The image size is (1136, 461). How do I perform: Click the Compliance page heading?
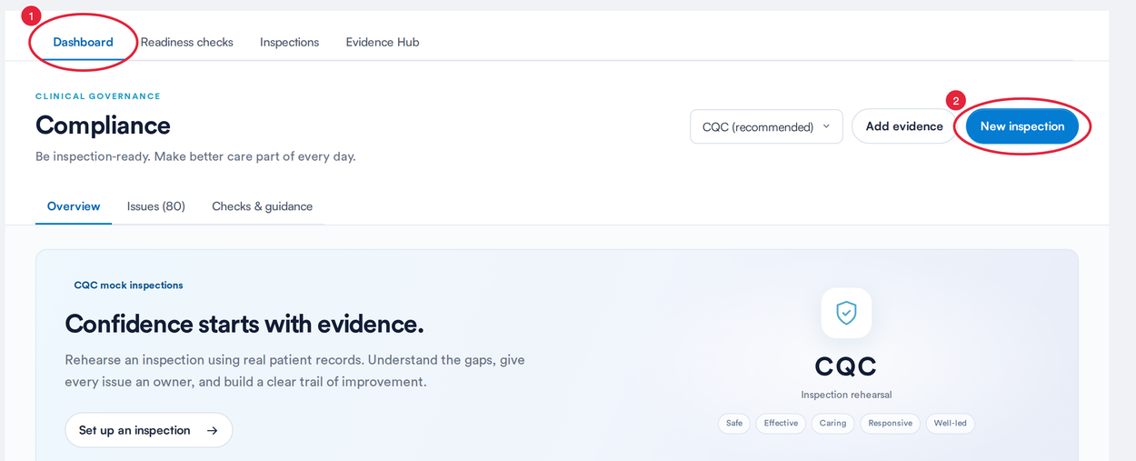point(103,125)
